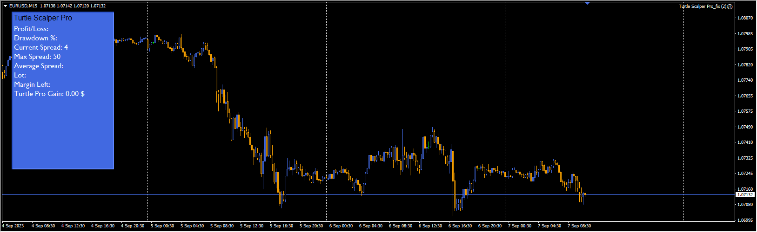
Task: Click the Drawdown % label
Action: tap(35, 38)
